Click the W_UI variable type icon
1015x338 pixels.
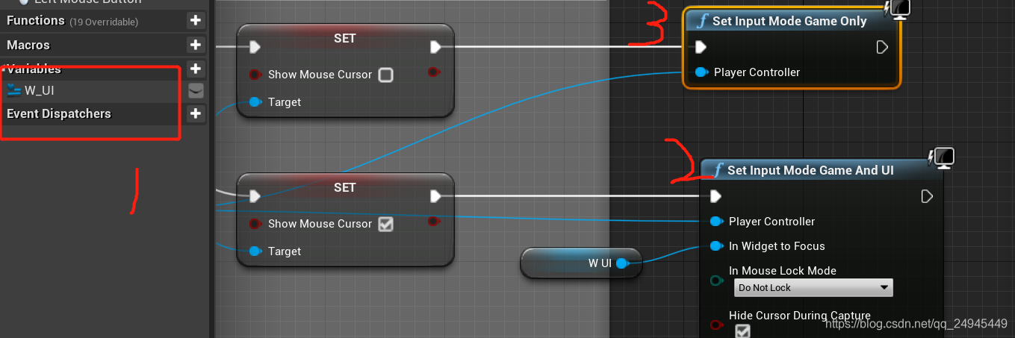14,90
